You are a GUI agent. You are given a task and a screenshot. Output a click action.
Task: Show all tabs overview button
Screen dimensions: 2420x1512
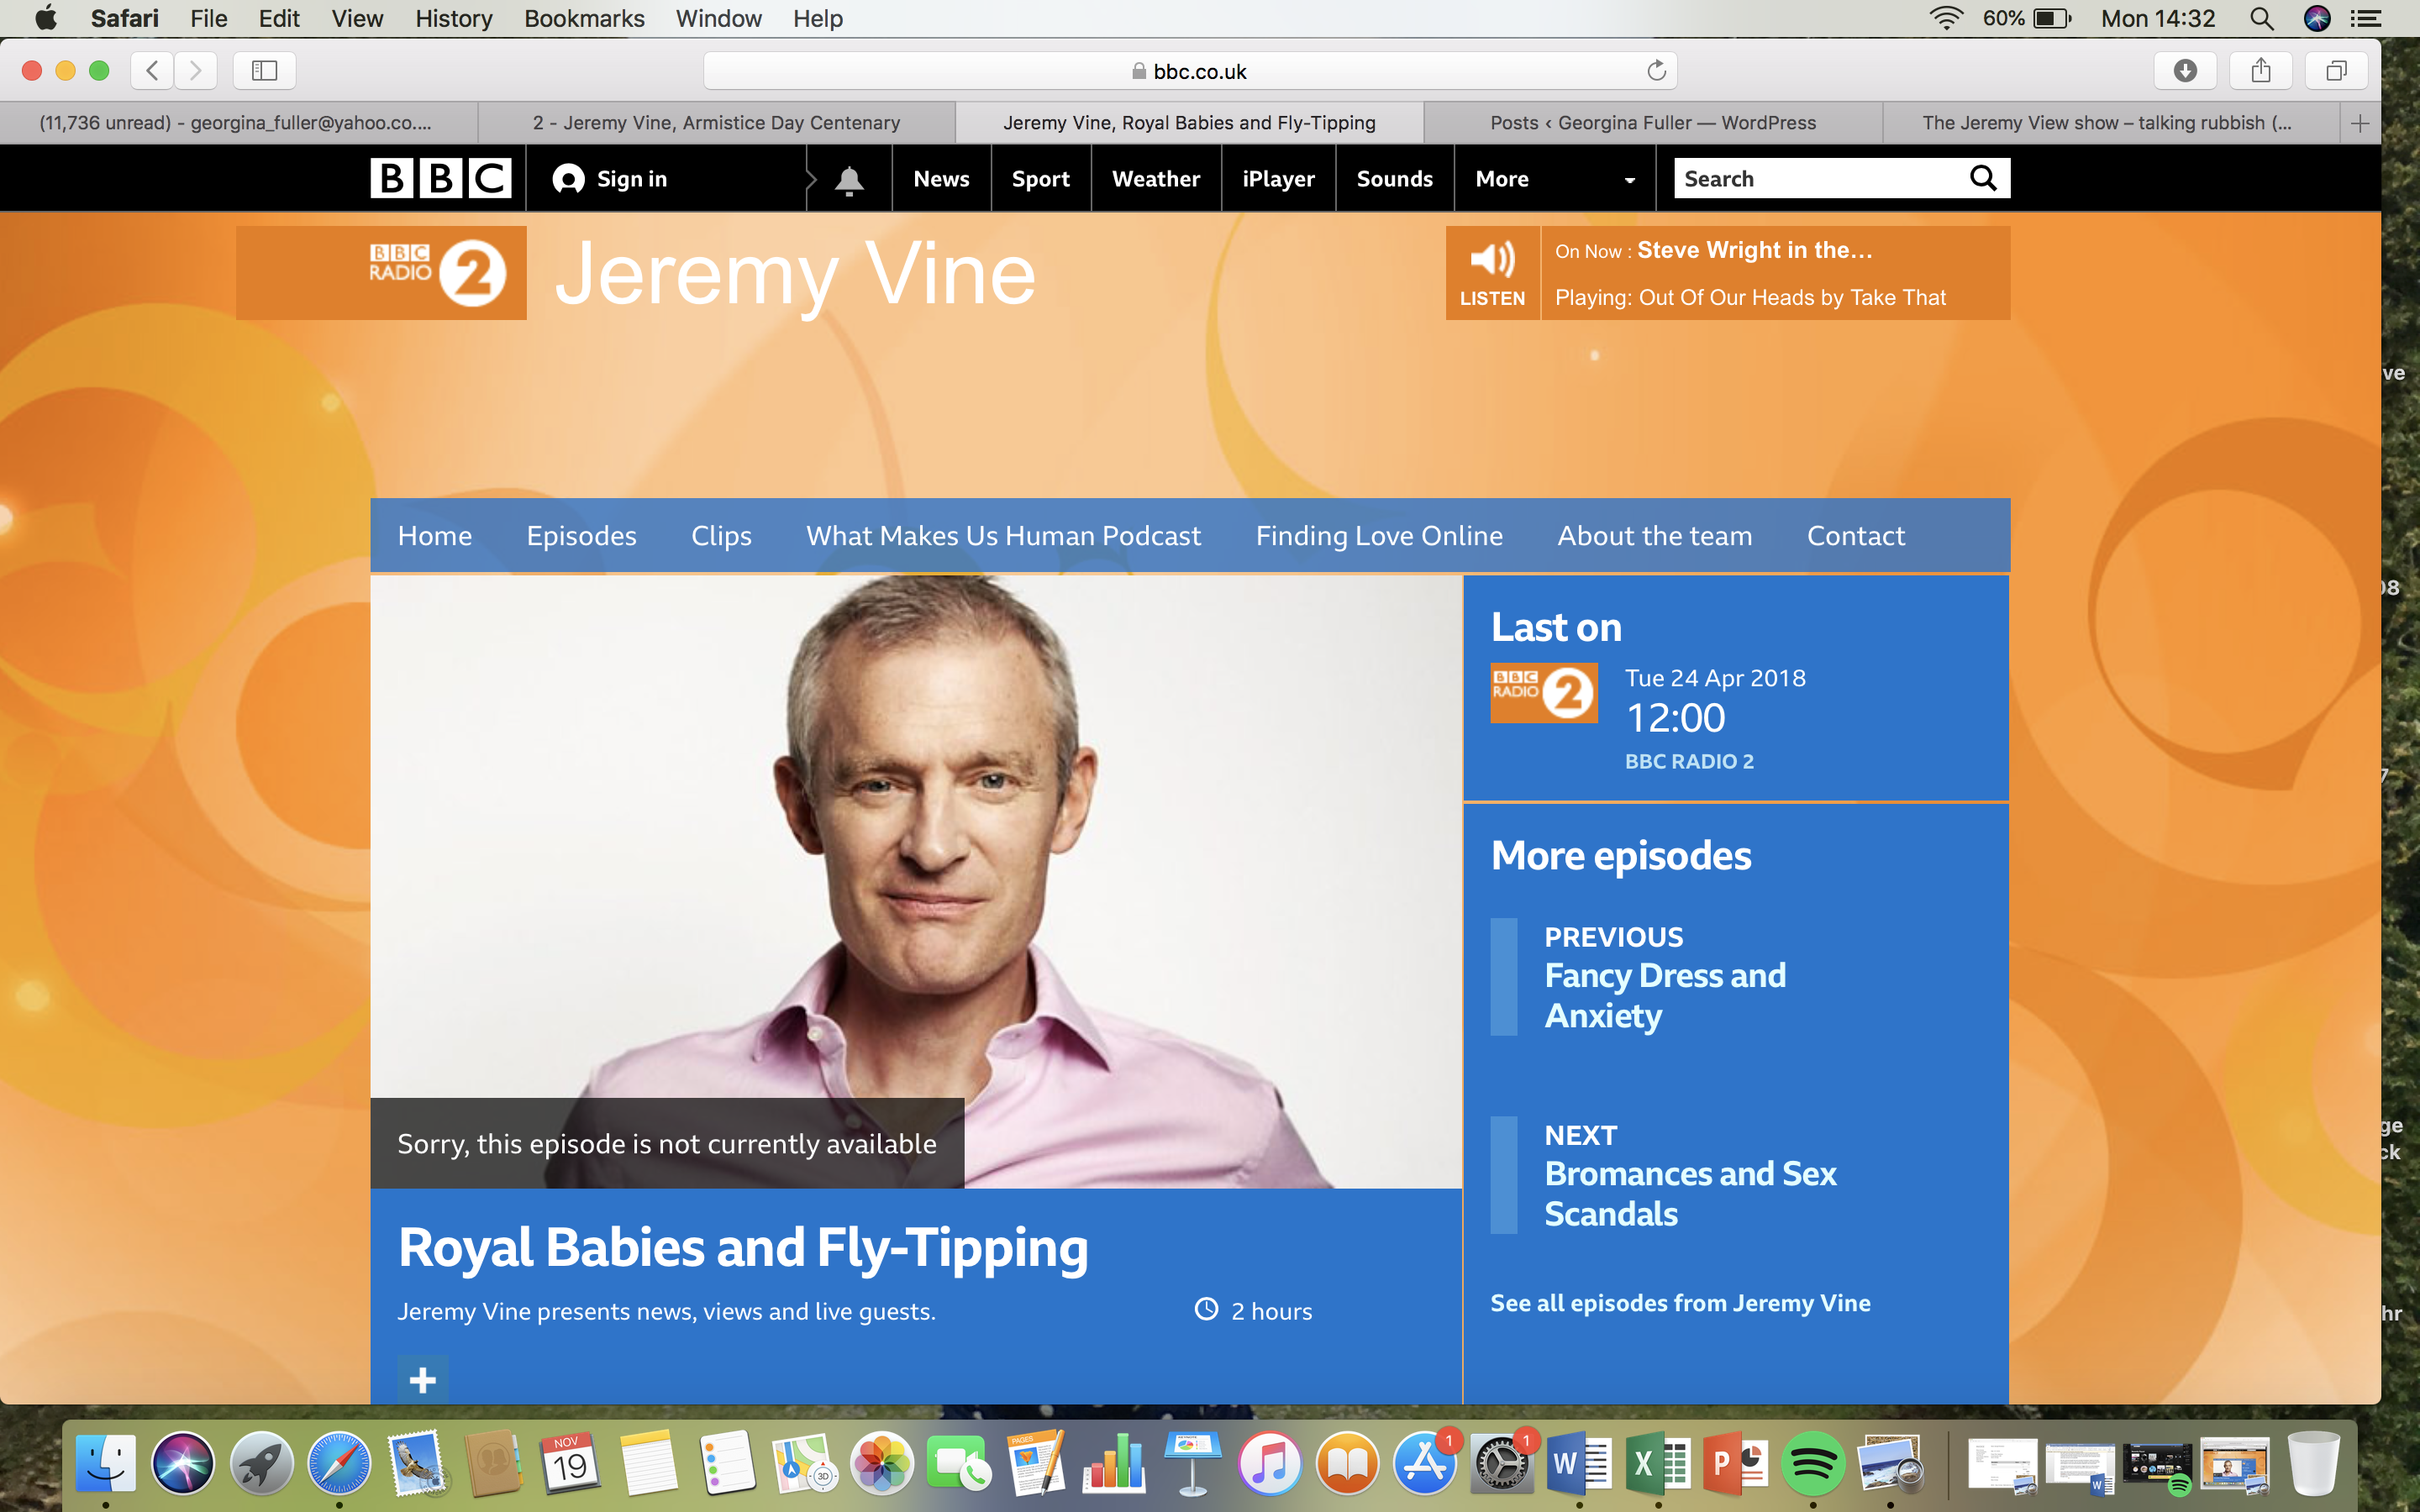point(2336,70)
